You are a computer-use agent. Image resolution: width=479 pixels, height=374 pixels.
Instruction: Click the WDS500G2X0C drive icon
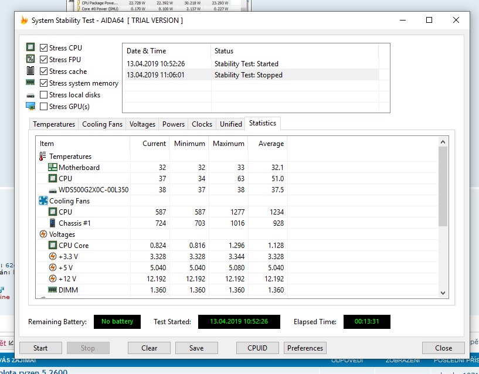pyautogui.click(x=53, y=191)
